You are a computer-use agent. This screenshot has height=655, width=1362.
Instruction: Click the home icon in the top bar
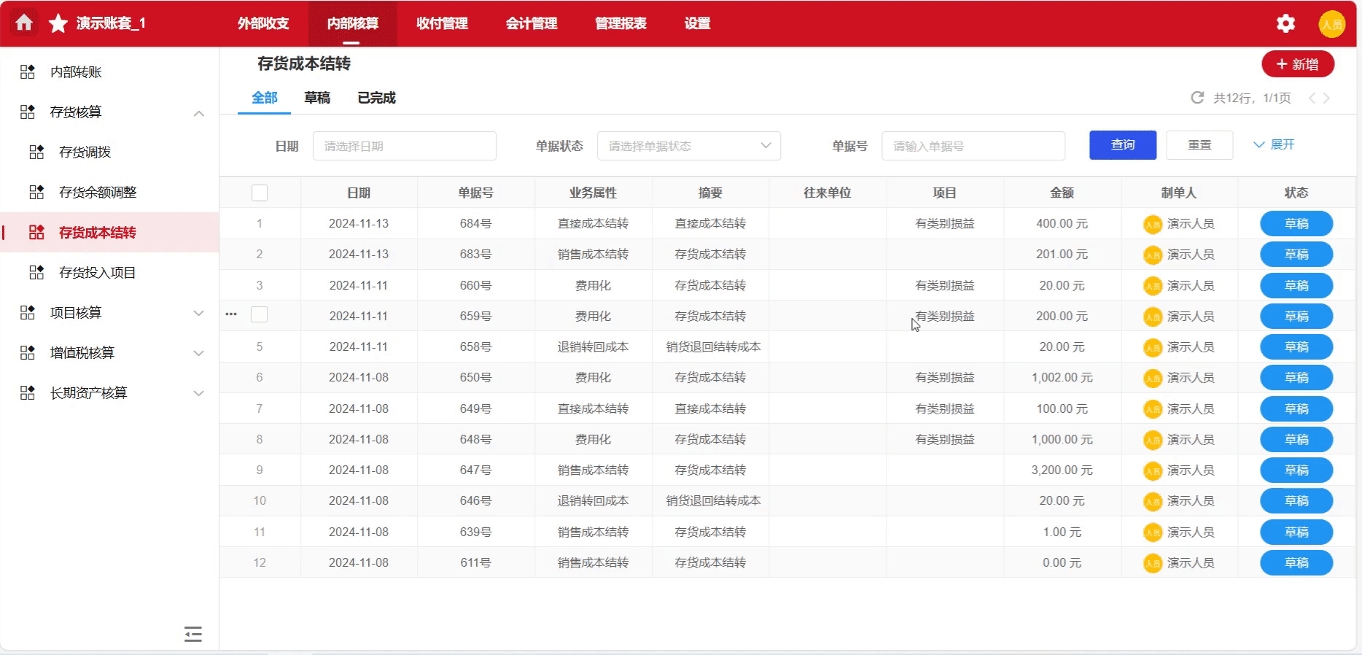pyautogui.click(x=24, y=23)
